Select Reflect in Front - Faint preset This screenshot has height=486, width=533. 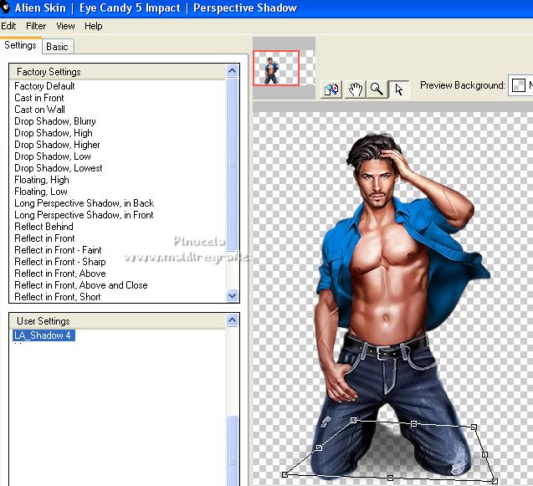point(58,250)
